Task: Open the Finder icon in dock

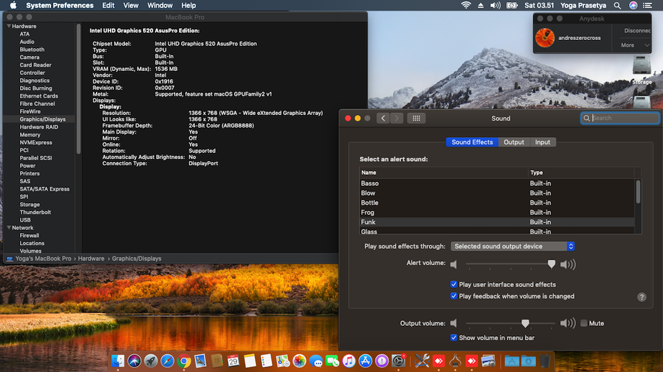Action: pos(118,360)
